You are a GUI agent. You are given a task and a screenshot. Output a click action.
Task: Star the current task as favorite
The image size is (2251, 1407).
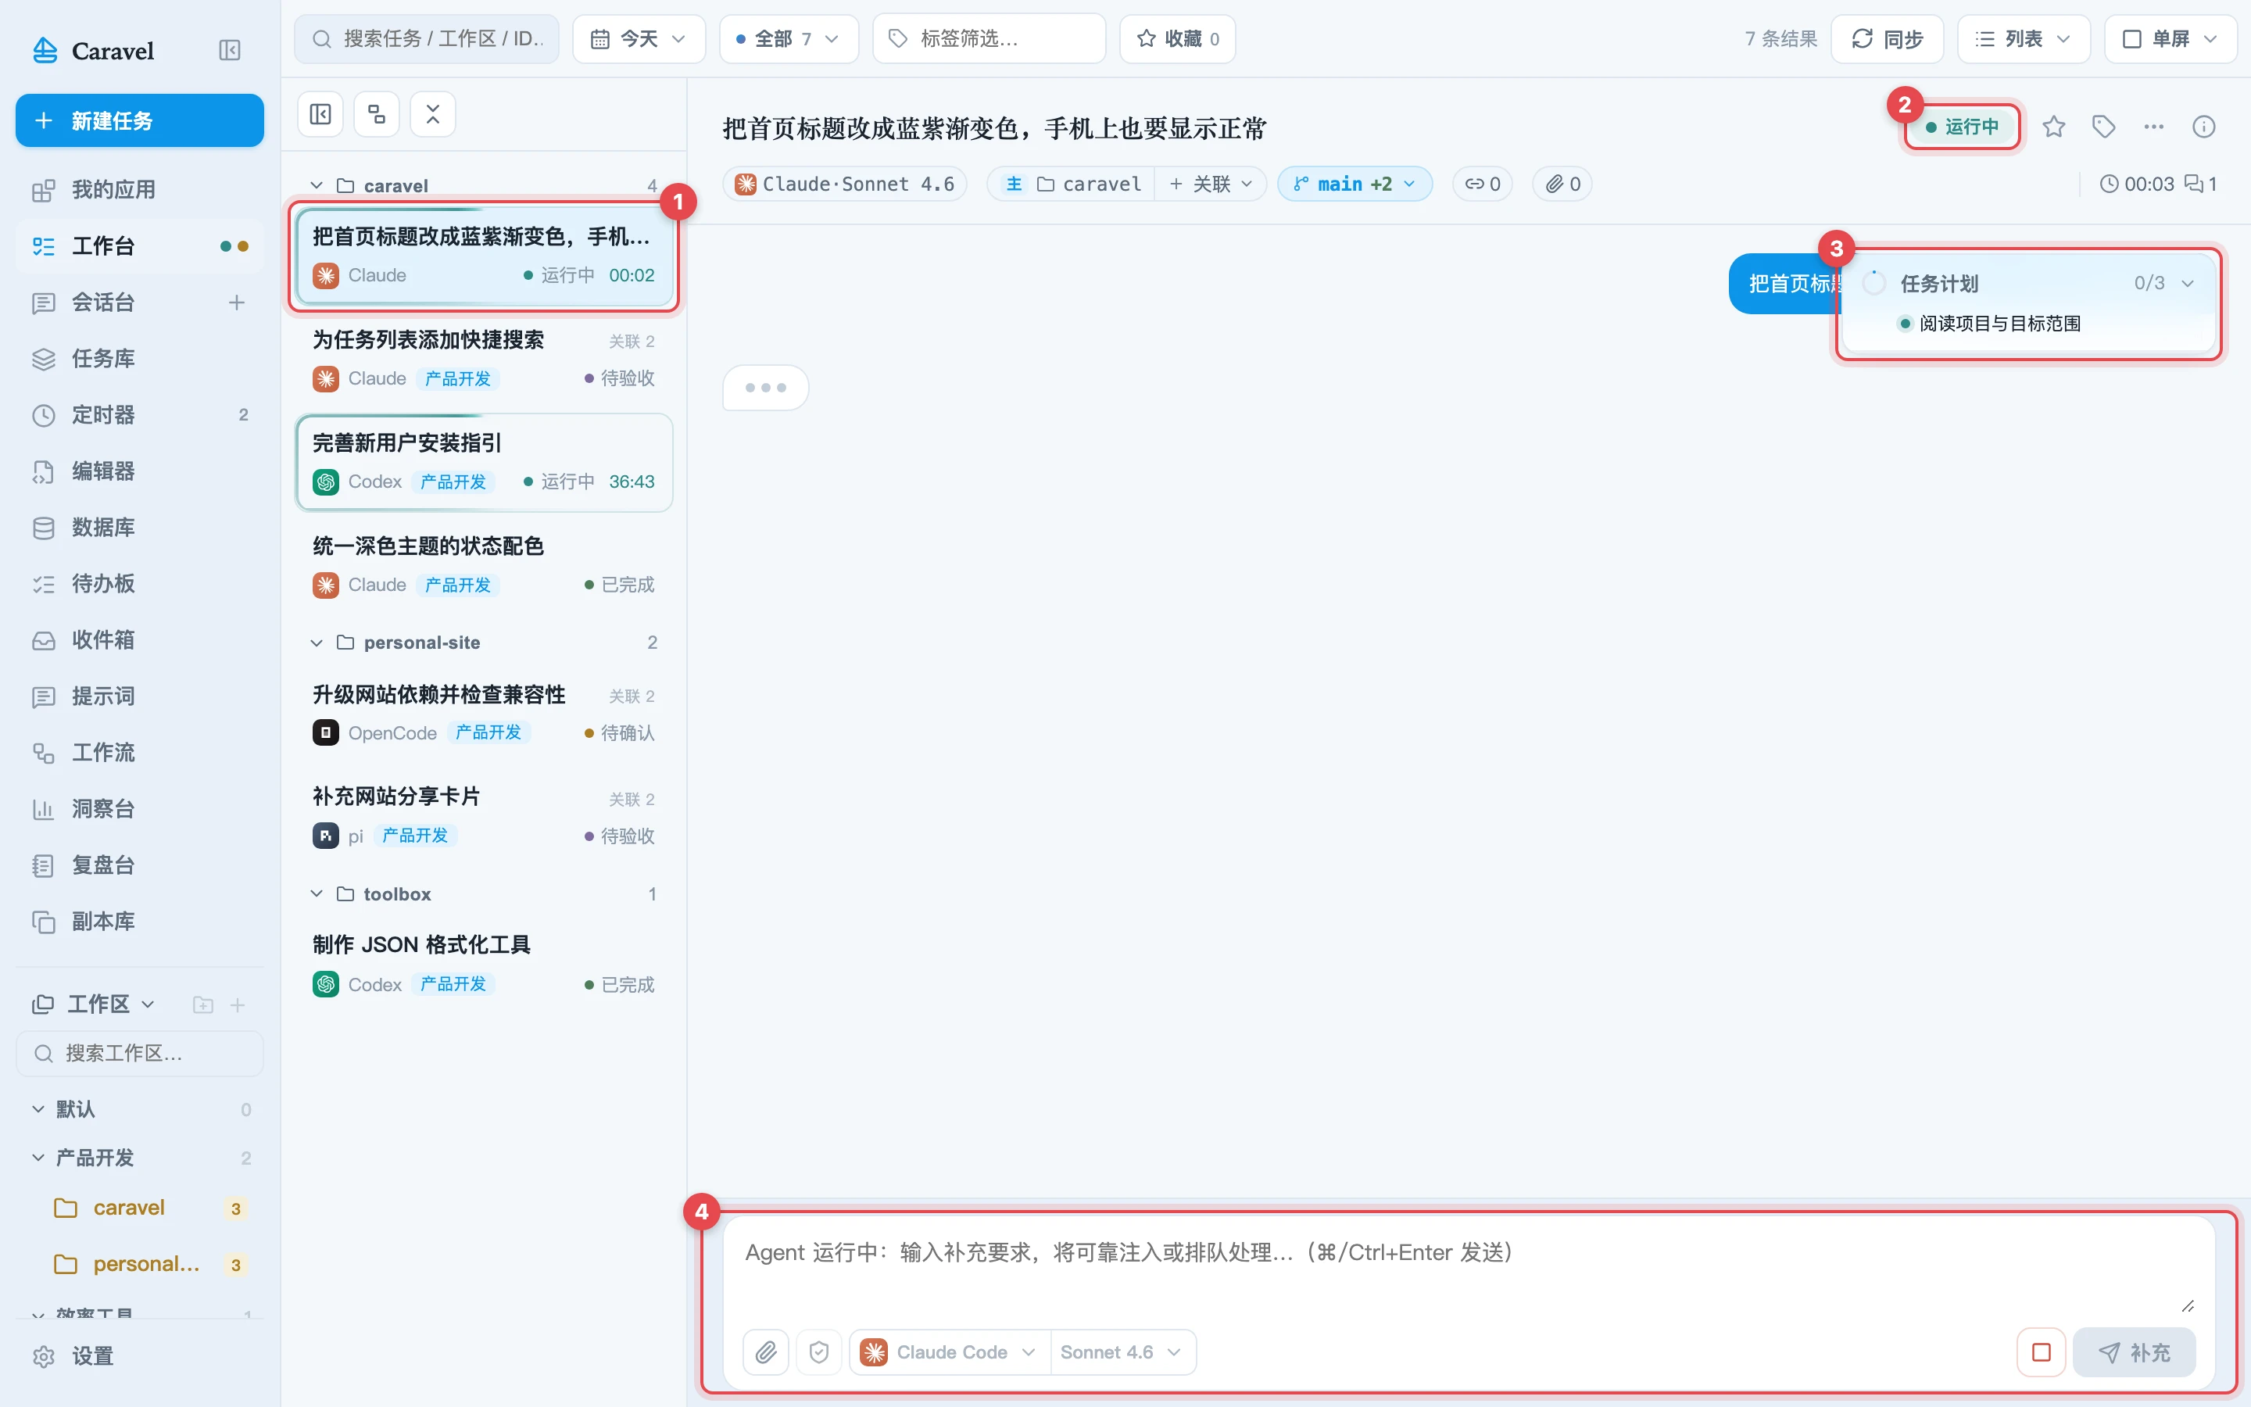click(2054, 127)
